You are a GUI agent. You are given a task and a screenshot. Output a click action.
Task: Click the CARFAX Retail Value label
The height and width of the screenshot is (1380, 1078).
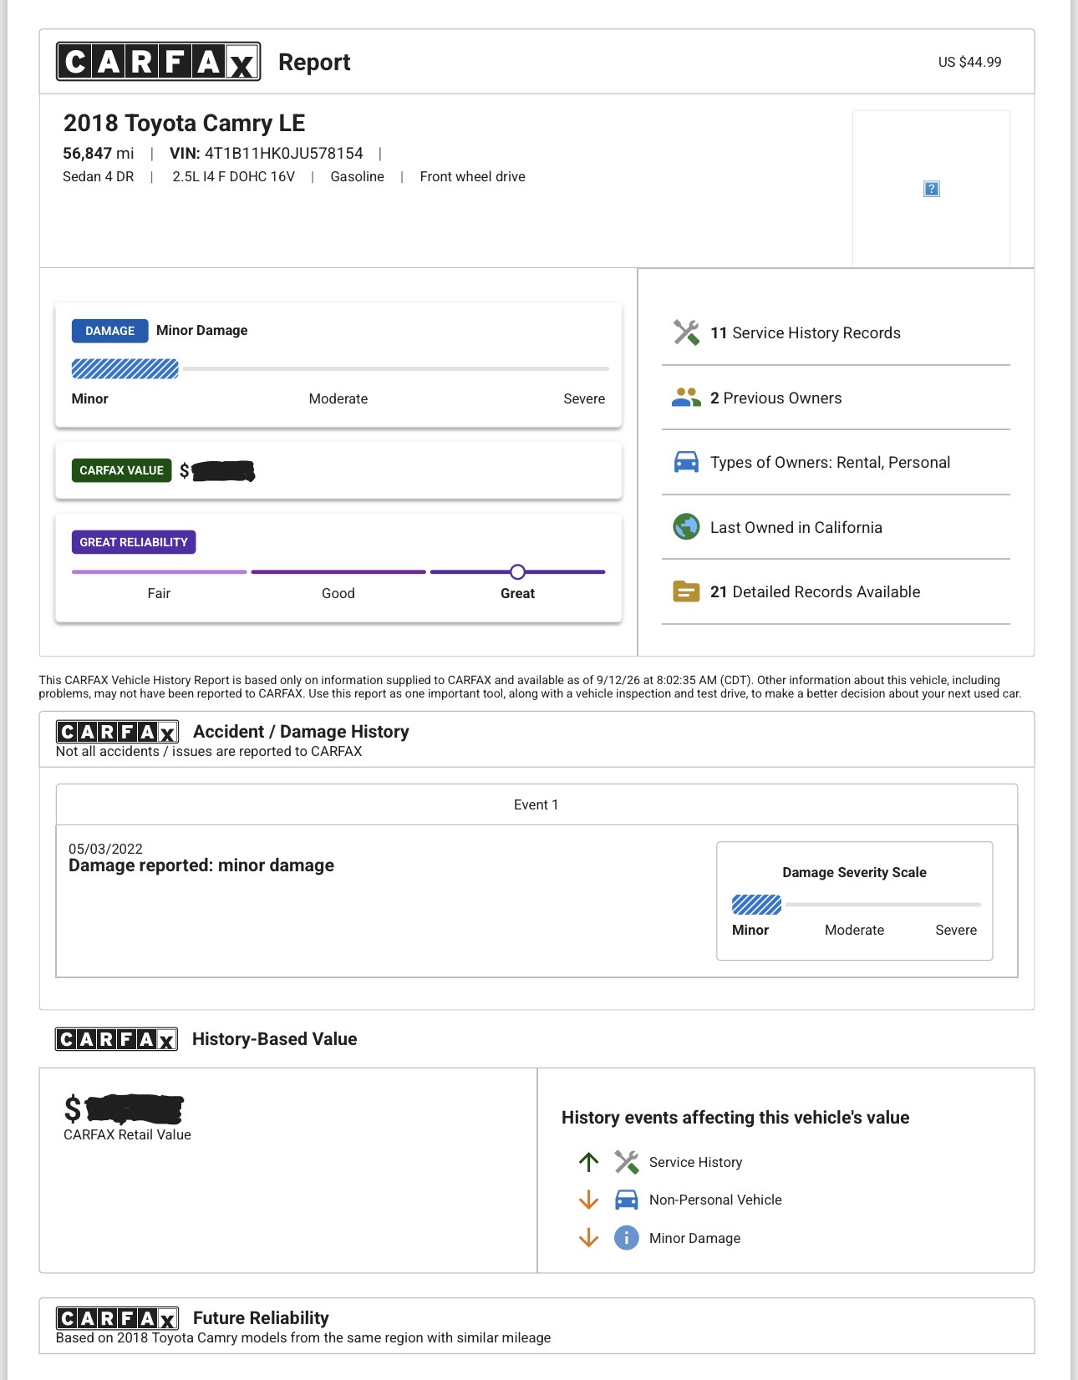[x=128, y=1134]
